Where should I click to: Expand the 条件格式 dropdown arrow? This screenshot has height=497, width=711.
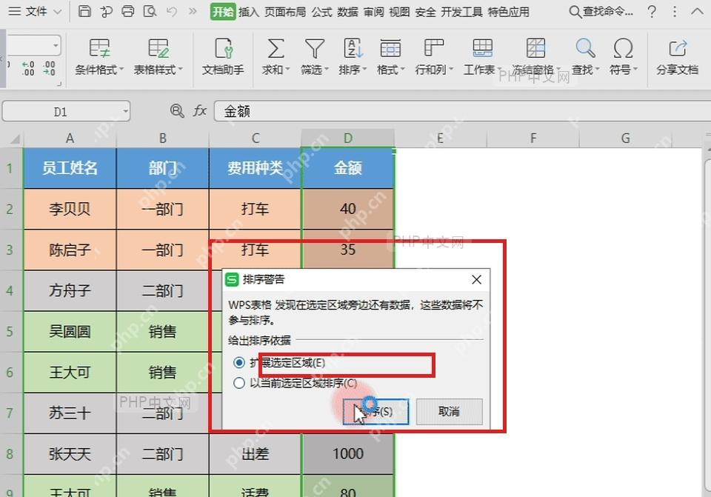121,70
